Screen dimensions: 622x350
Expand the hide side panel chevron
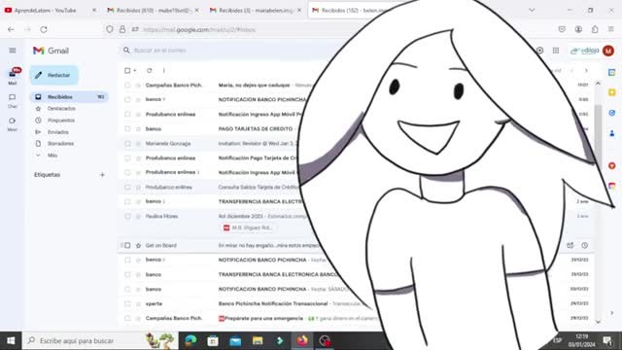click(x=612, y=313)
